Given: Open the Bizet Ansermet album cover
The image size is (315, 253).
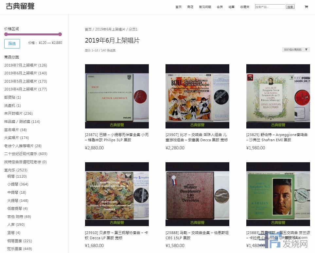Looking at the screenshot, I should pos(197,96).
